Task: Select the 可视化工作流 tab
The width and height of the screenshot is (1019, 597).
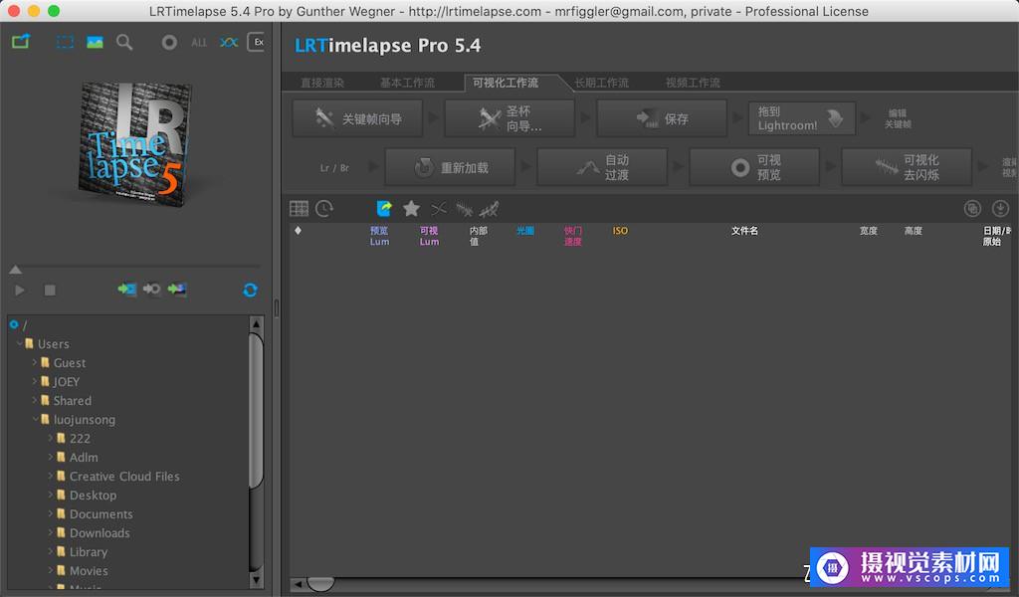Action: click(x=506, y=83)
